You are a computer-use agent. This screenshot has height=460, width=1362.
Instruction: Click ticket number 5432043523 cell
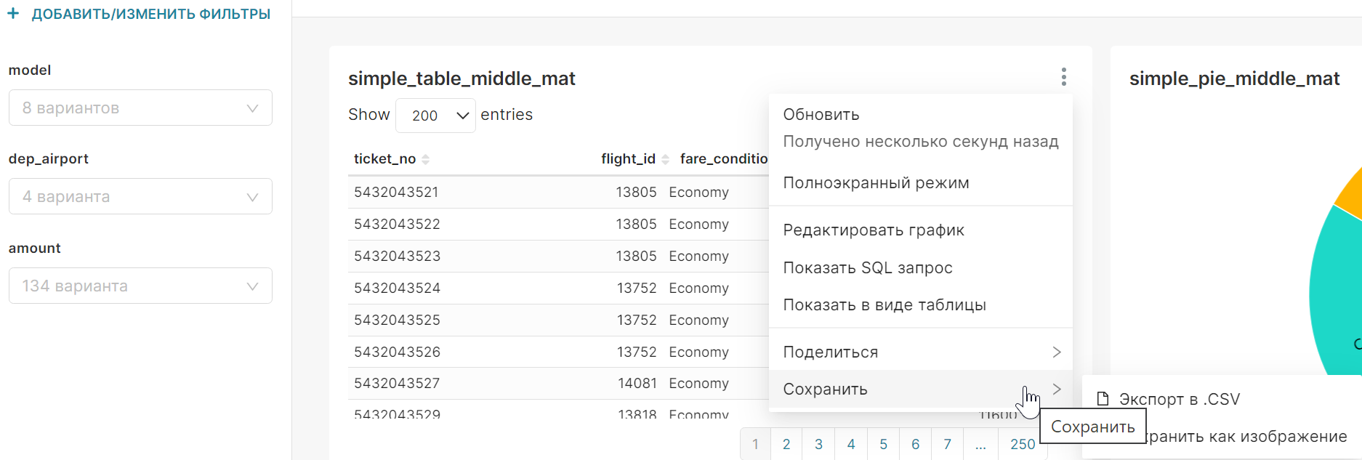tap(397, 256)
